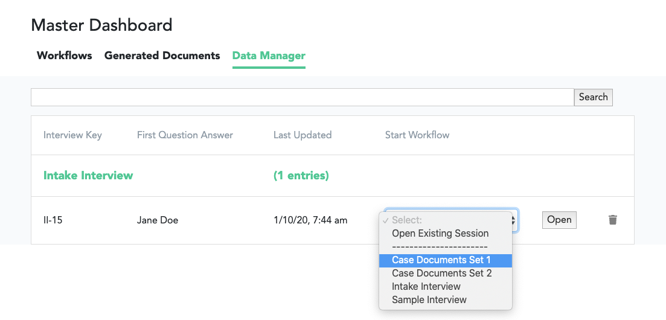Pick Case Documents Set 2 option
This screenshot has width=666, height=320.
click(442, 274)
